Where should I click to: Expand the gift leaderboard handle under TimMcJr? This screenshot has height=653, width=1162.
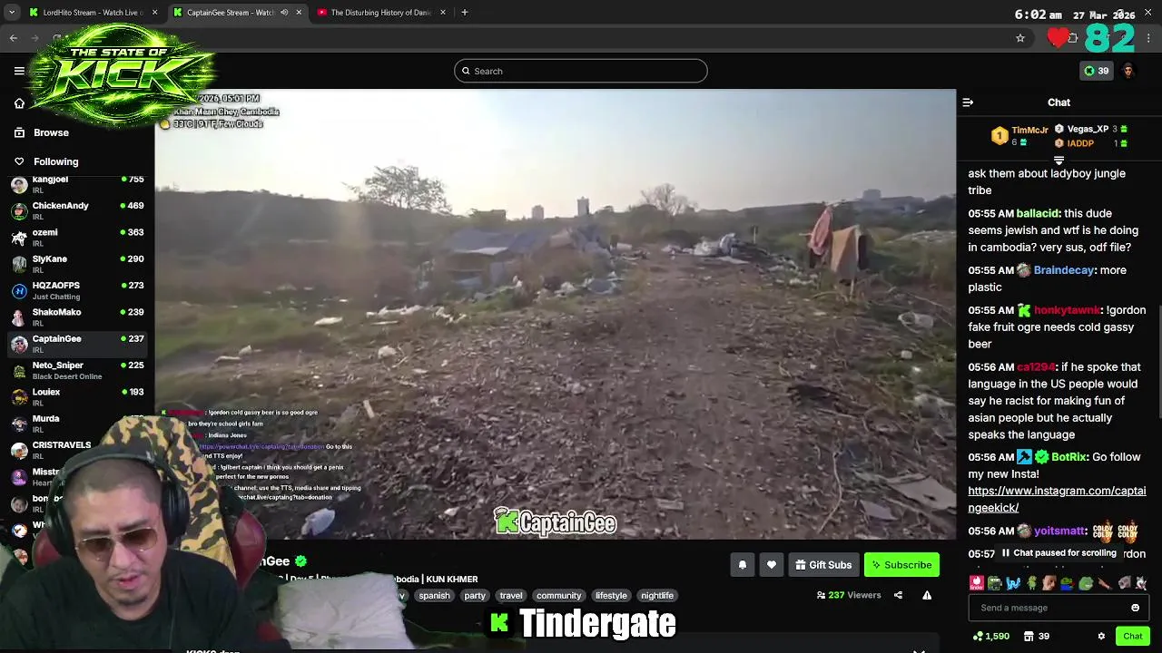point(1059,161)
